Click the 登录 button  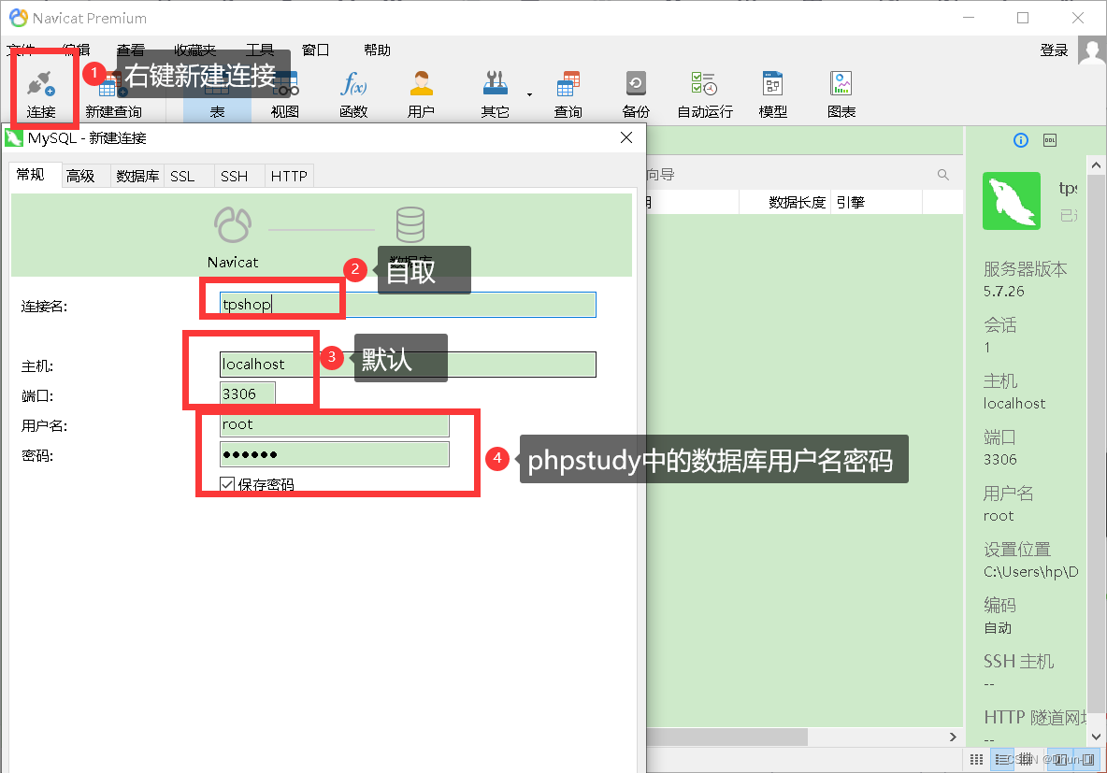tap(1054, 50)
